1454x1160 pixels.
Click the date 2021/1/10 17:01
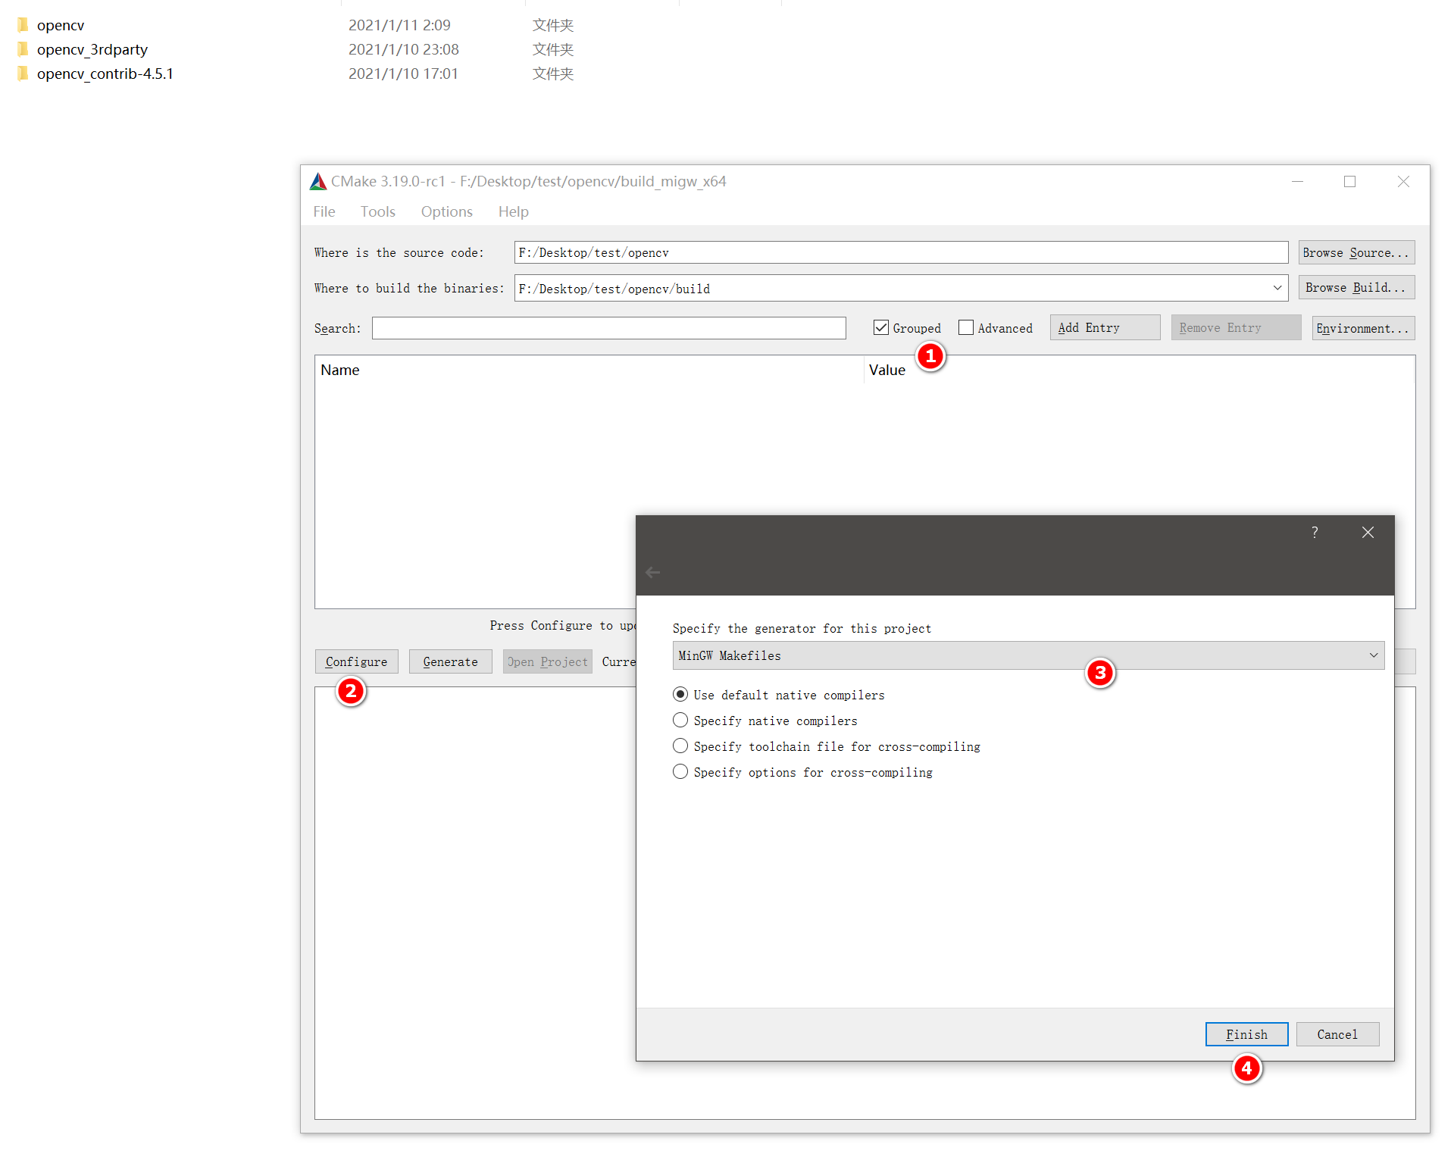403,73
